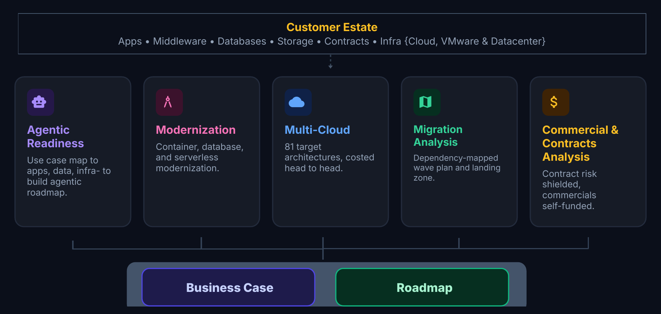Select the Migration Analysis heading

click(438, 136)
